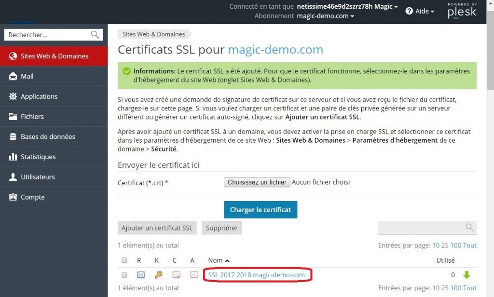Click the Utilisateurs person icon

13,177
